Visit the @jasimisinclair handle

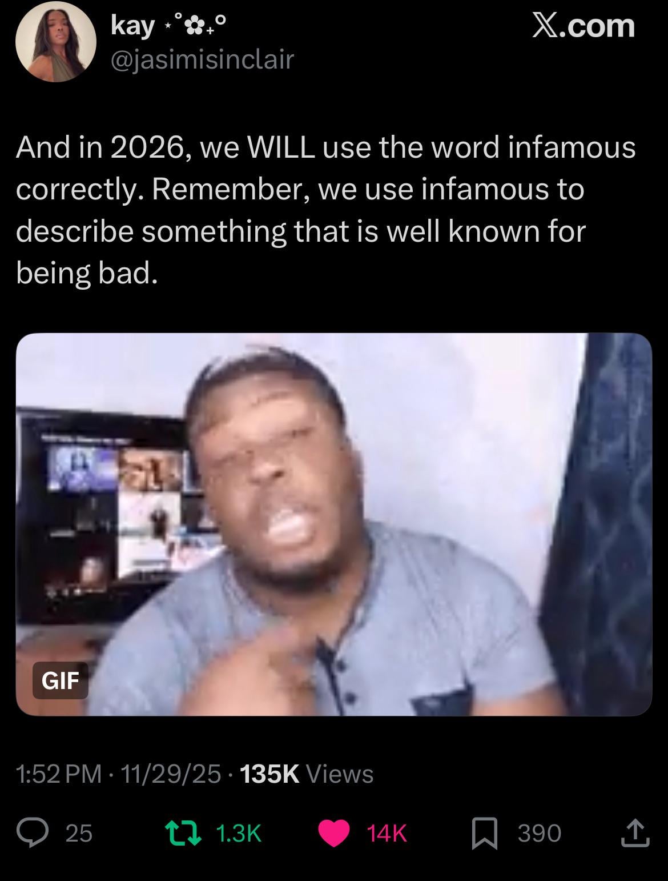pos(202,59)
